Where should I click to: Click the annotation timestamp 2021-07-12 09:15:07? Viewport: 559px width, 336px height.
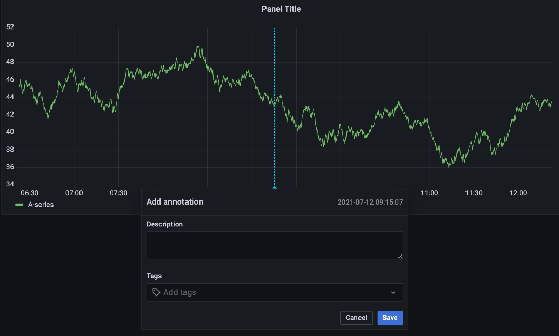[370, 202]
